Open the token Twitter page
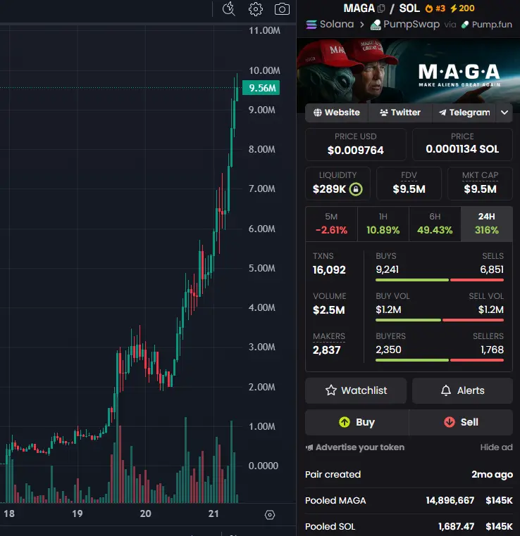The width and height of the screenshot is (520, 536). (400, 113)
